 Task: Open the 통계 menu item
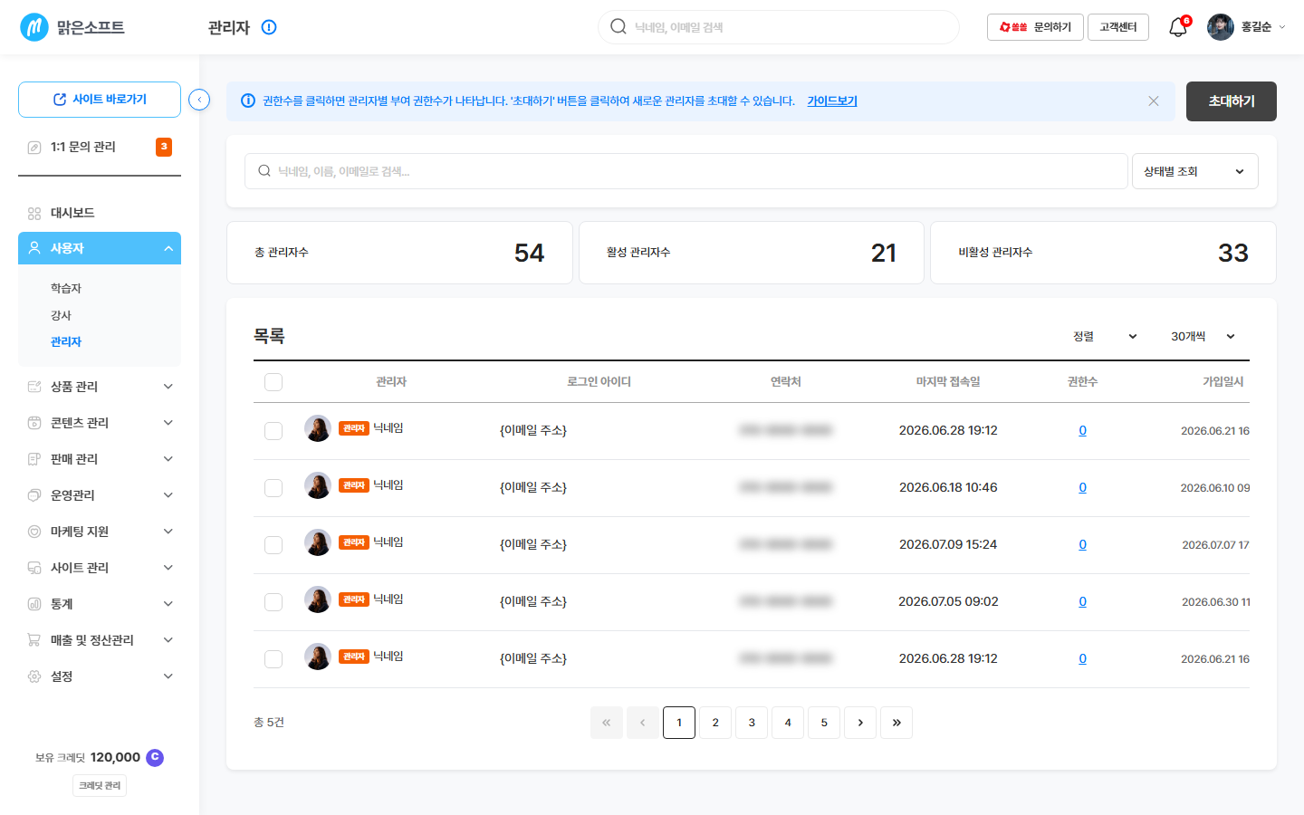tap(100, 604)
